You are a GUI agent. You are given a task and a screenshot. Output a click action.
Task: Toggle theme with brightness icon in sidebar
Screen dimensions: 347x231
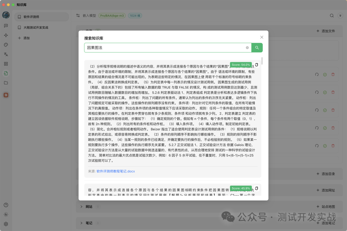pyautogui.click(x=6, y=214)
